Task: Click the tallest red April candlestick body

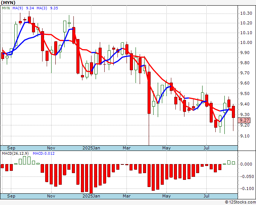Action: [149, 93]
